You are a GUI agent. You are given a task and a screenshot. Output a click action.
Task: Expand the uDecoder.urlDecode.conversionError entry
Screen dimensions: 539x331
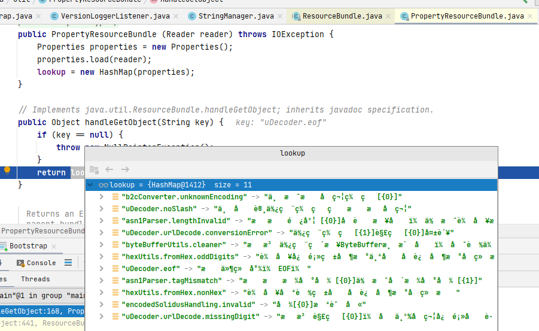pyautogui.click(x=102, y=233)
